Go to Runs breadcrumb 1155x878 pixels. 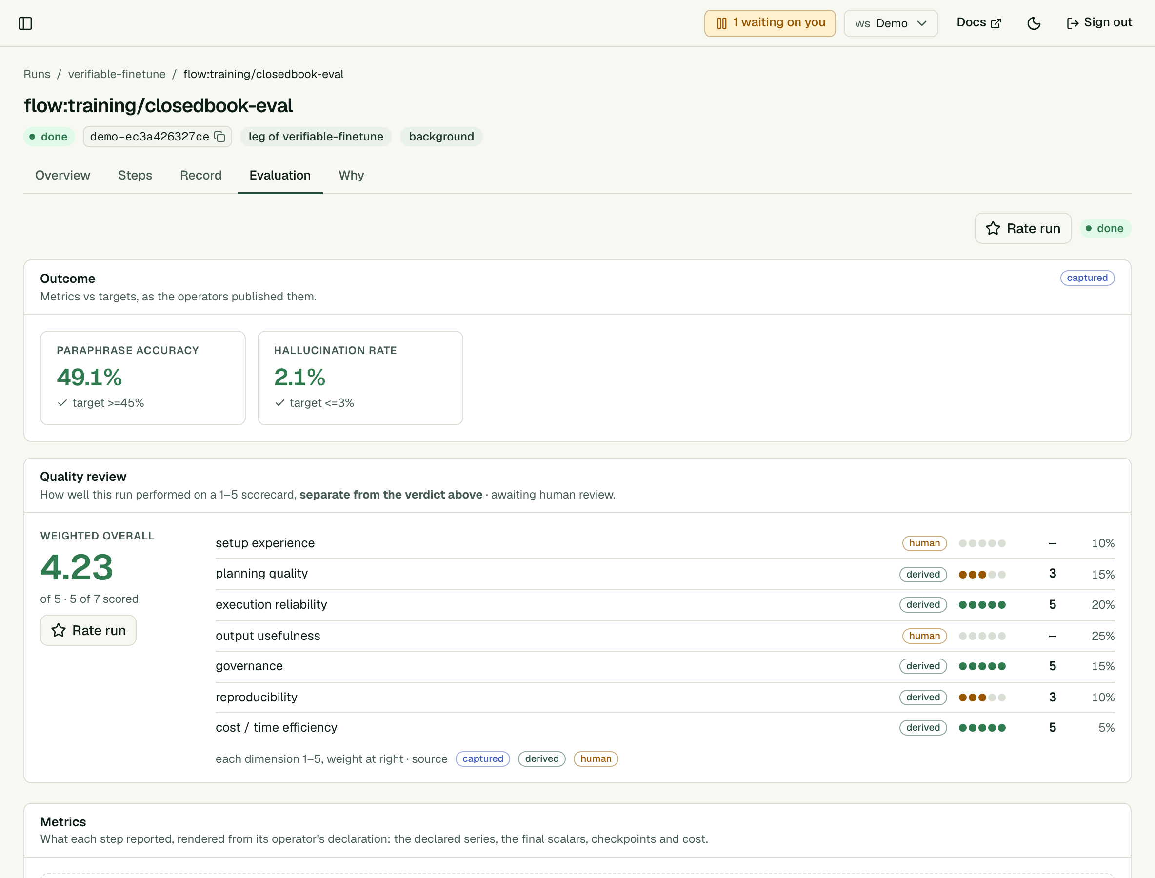click(x=37, y=74)
